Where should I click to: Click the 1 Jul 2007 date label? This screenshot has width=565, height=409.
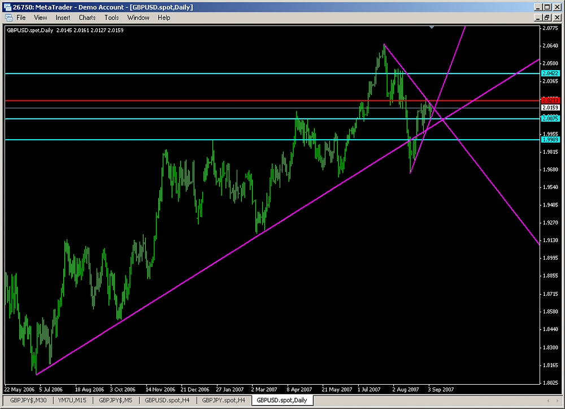[x=369, y=390]
